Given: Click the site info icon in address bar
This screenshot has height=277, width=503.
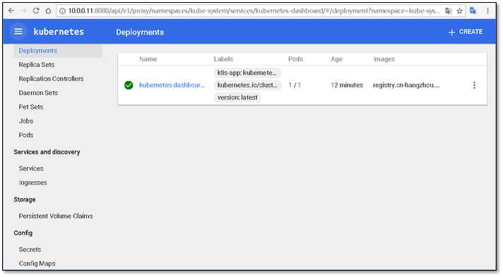Looking at the screenshot, I should (x=62, y=11).
